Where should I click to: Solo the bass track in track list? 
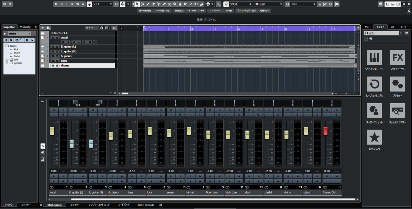(57, 61)
